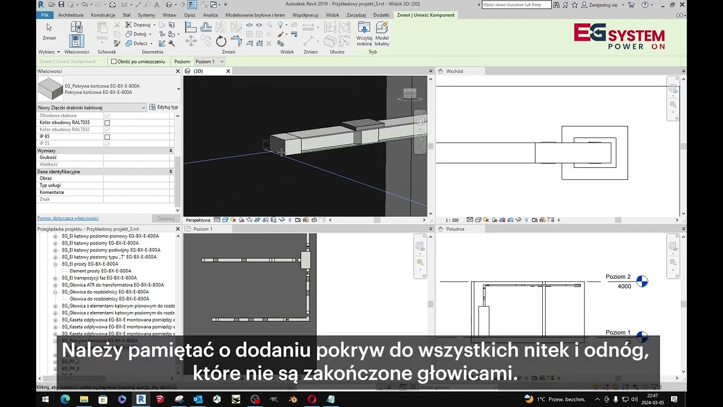Select Element prosty EG-BX-E-800A in browser
Image resolution: width=723 pixels, height=407 pixels.
[x=101, y=271]
